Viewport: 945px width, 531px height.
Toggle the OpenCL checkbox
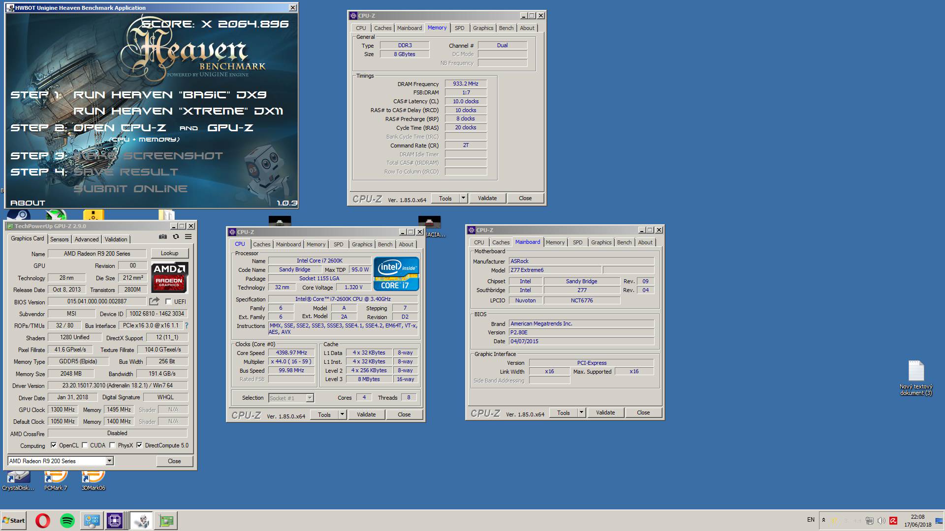coord(54,445)
